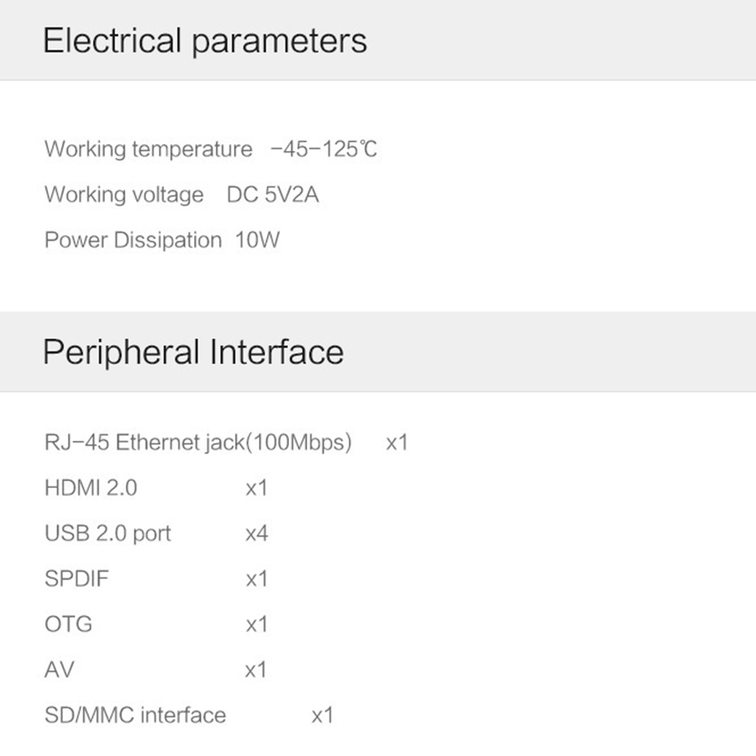Select the HDMI 2.0 entry

pyautogui.click(x=91, y=488)
